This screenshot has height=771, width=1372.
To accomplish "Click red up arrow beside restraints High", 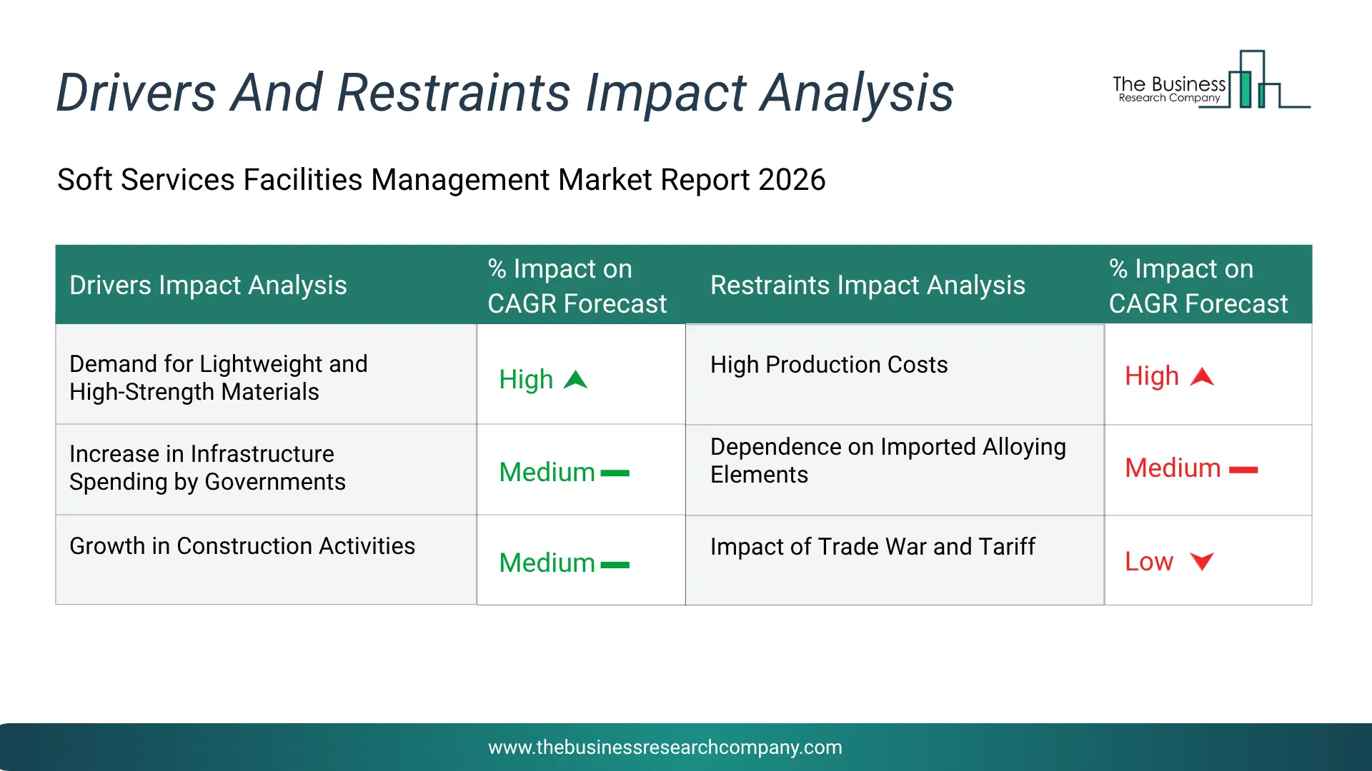I will pos(1202,376).
